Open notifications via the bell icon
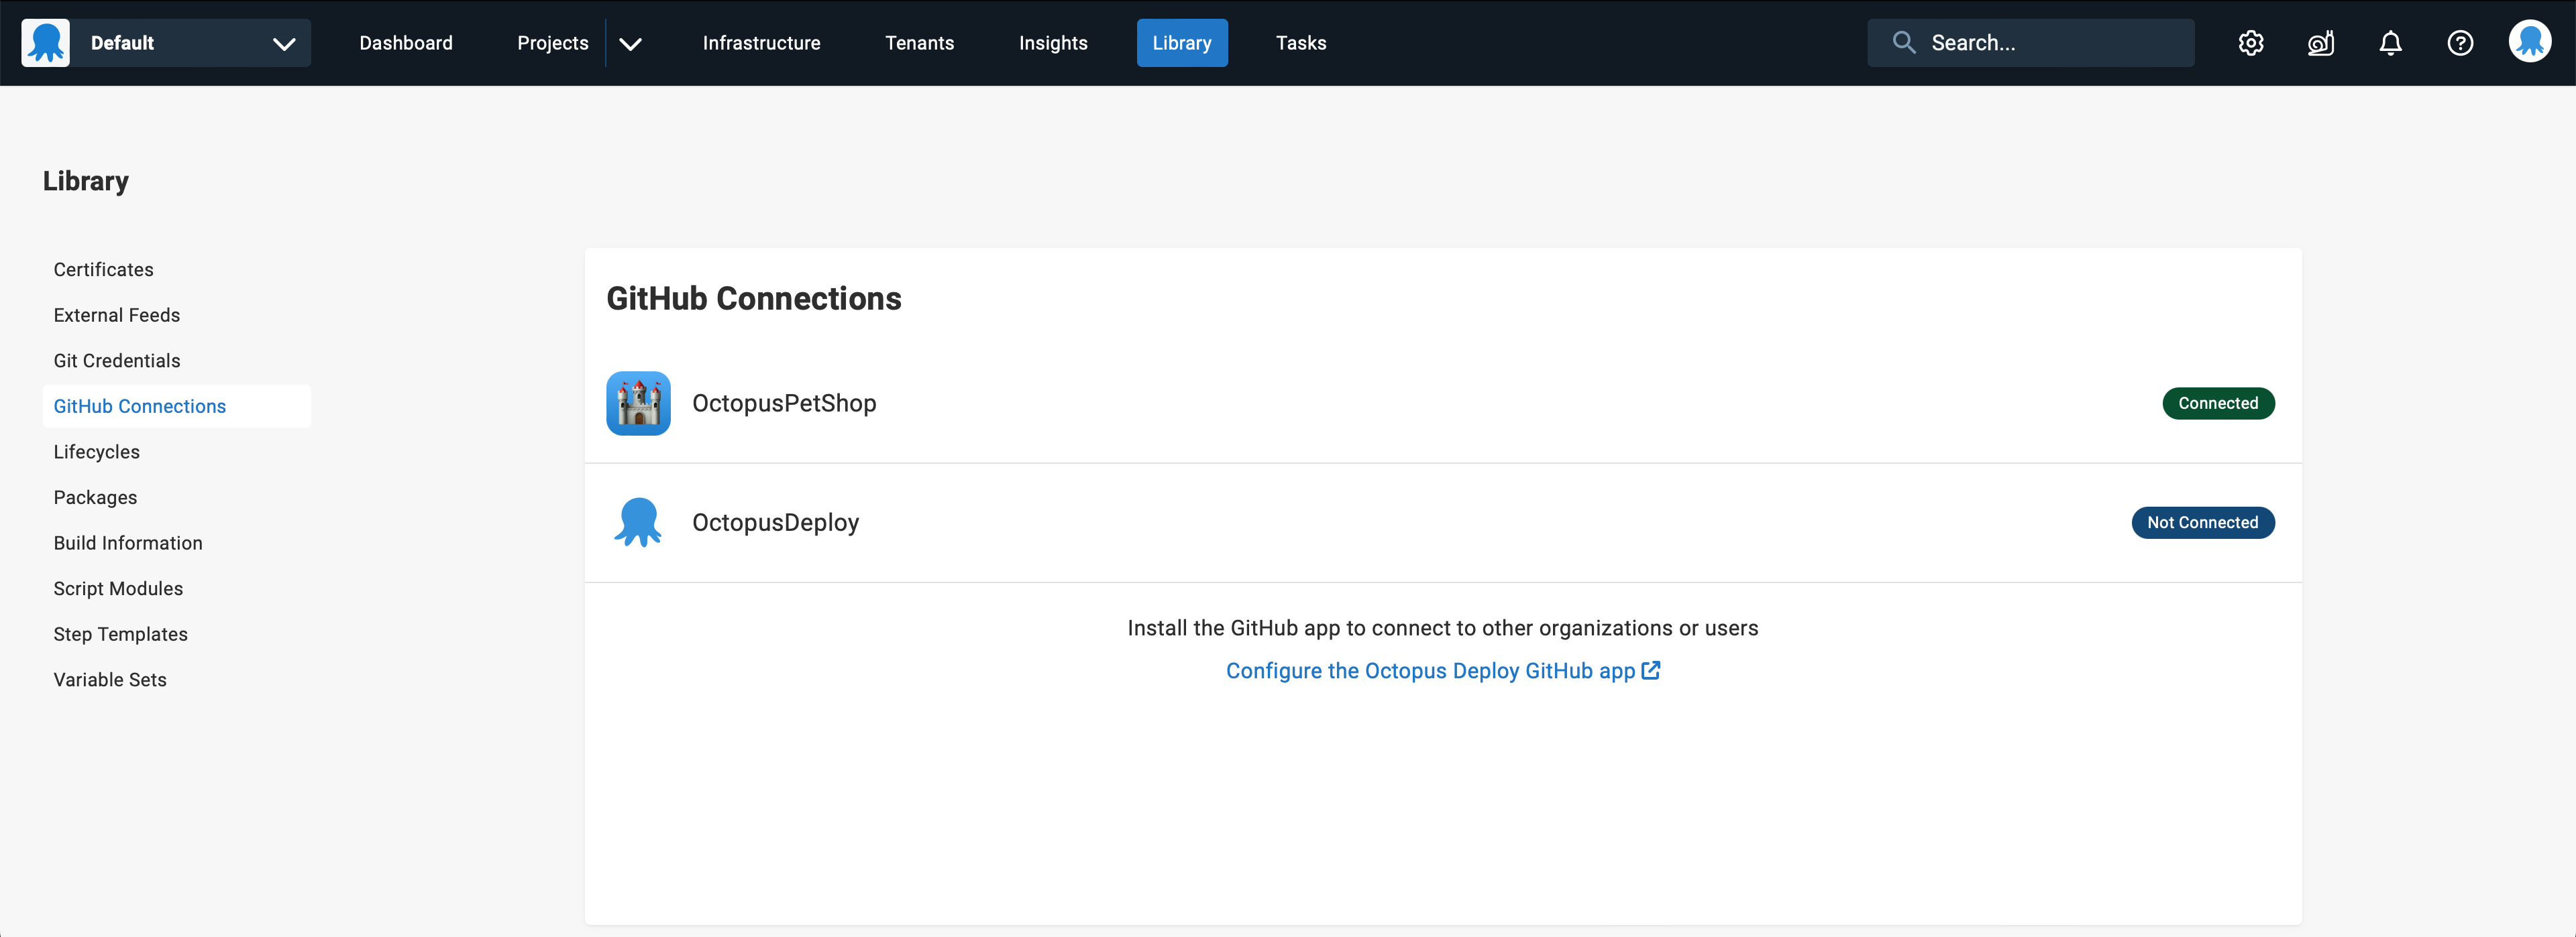Image resolution: width=2576 pixels, height=937 pixels. pyautogui.click(x=2391, y=42)
